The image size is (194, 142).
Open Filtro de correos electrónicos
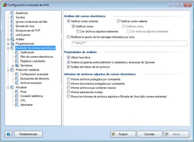coord(37,57)
